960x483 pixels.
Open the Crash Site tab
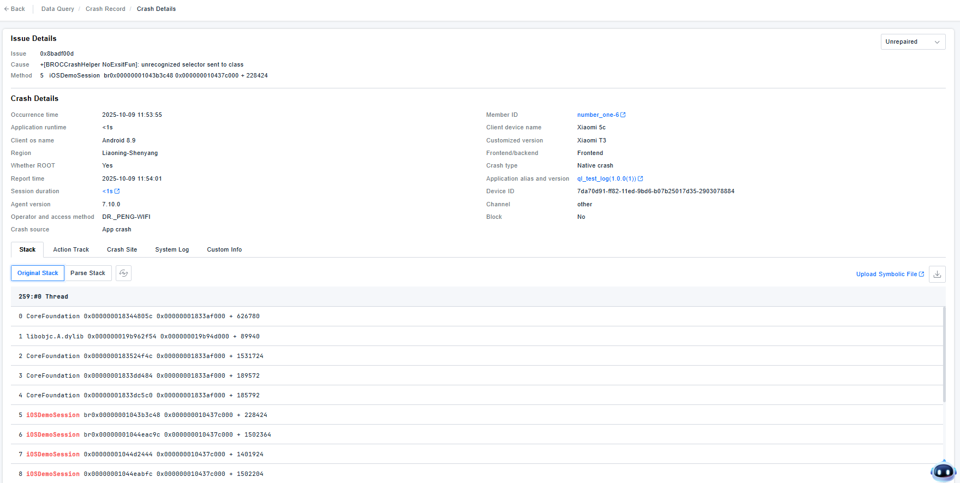122,250
